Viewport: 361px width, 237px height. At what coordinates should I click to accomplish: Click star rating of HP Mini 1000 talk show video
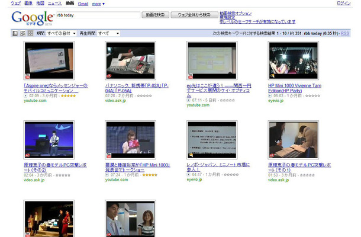[150, 175]
